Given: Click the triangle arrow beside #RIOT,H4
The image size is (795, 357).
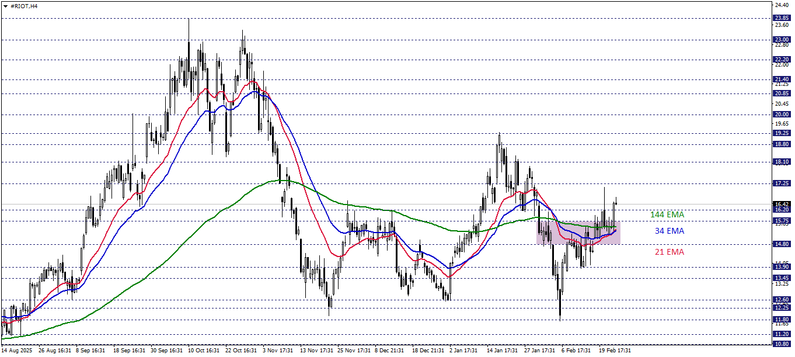Looking at the screenshot, I should (5, 5).
